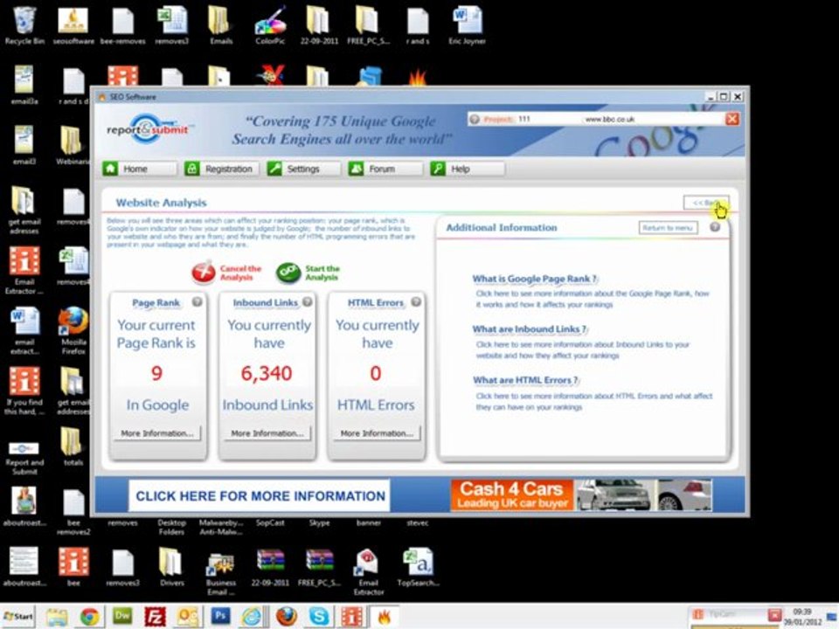Click the project help icon before Project label
Screen dimensions: 839x629
point(474,120)
